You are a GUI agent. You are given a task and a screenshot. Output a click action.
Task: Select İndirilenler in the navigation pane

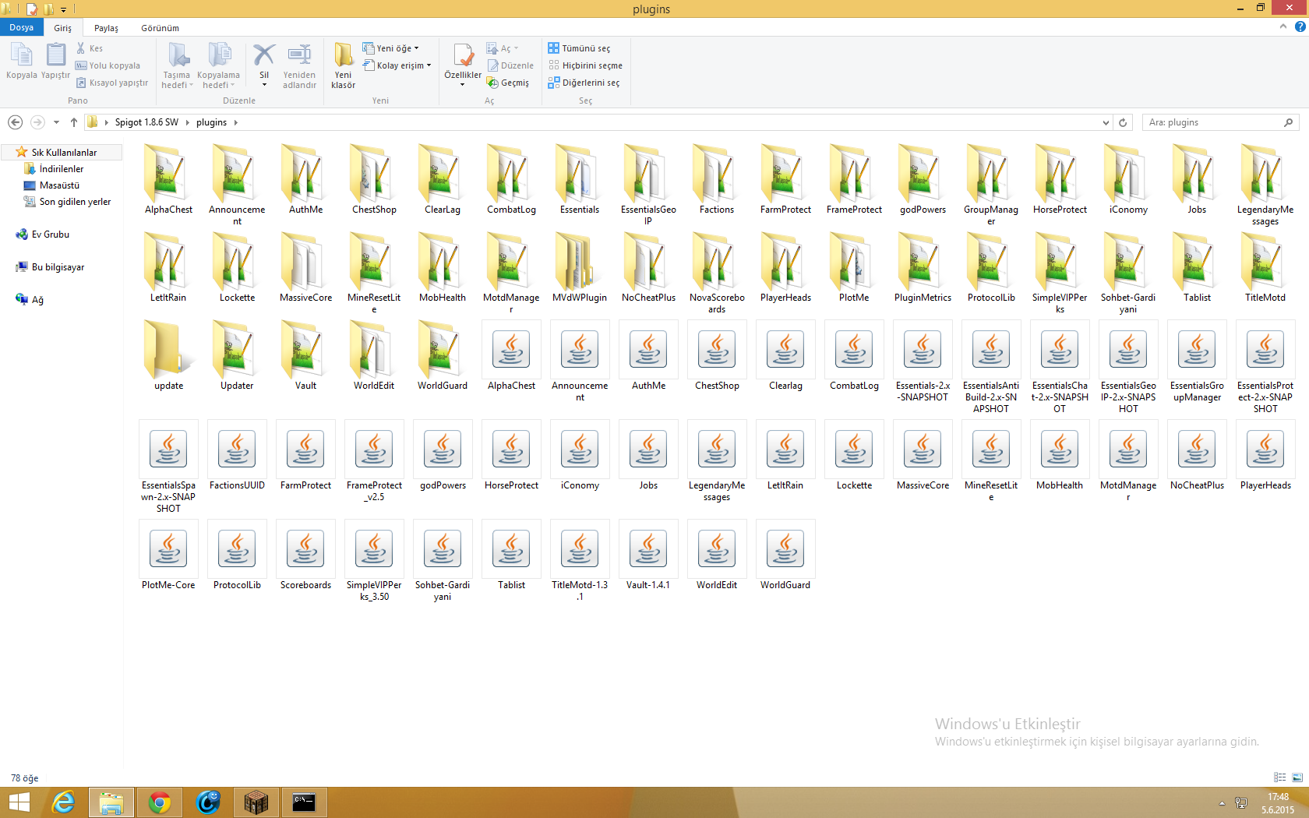coord(62,169)
